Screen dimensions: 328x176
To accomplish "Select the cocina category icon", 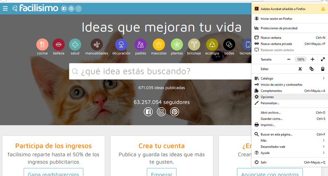I will click(42, 44).
